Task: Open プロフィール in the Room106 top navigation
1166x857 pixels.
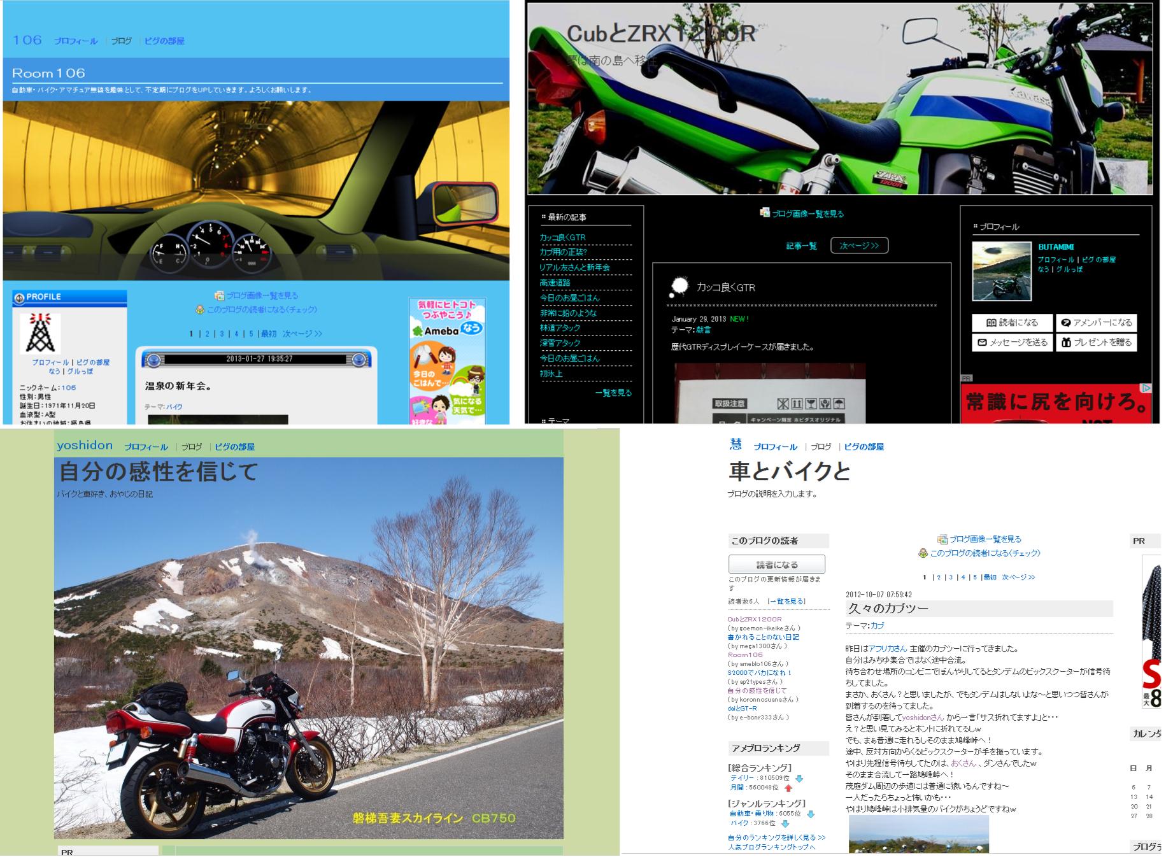Action: (x=76, y=41)
